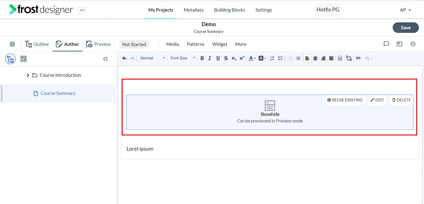Align text left
The height and width of the screenshot is (204, 424).
[x=307, y=58]
